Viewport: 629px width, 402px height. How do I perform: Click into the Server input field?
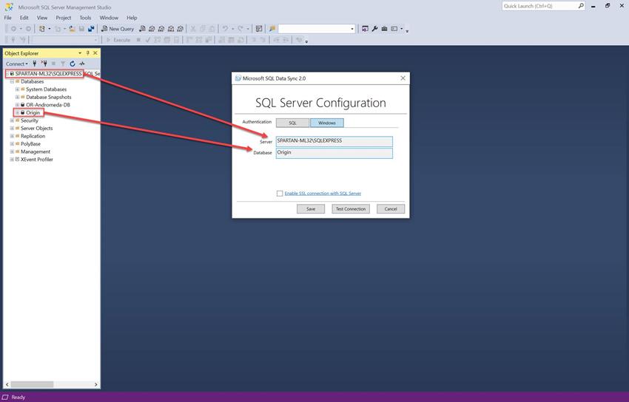point(334,141)
